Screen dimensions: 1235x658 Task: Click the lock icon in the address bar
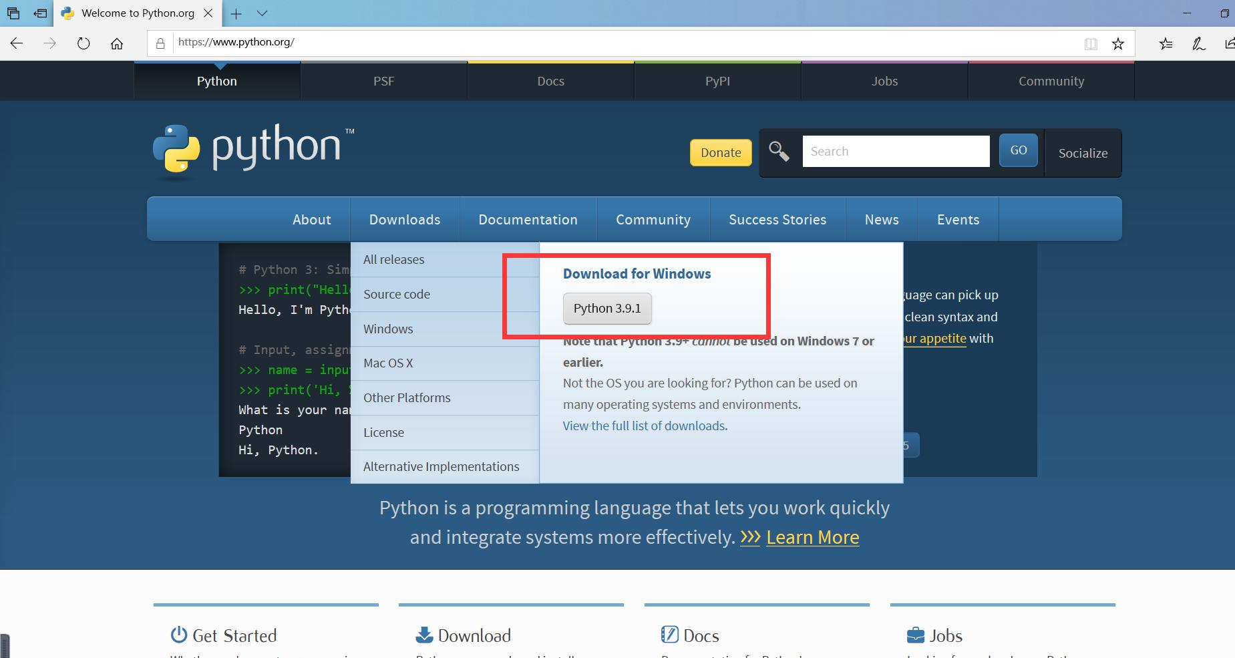[x=160, y=43]
